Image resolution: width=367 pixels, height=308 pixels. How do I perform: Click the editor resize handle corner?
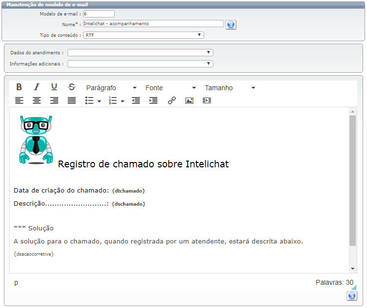coord(354,288)
